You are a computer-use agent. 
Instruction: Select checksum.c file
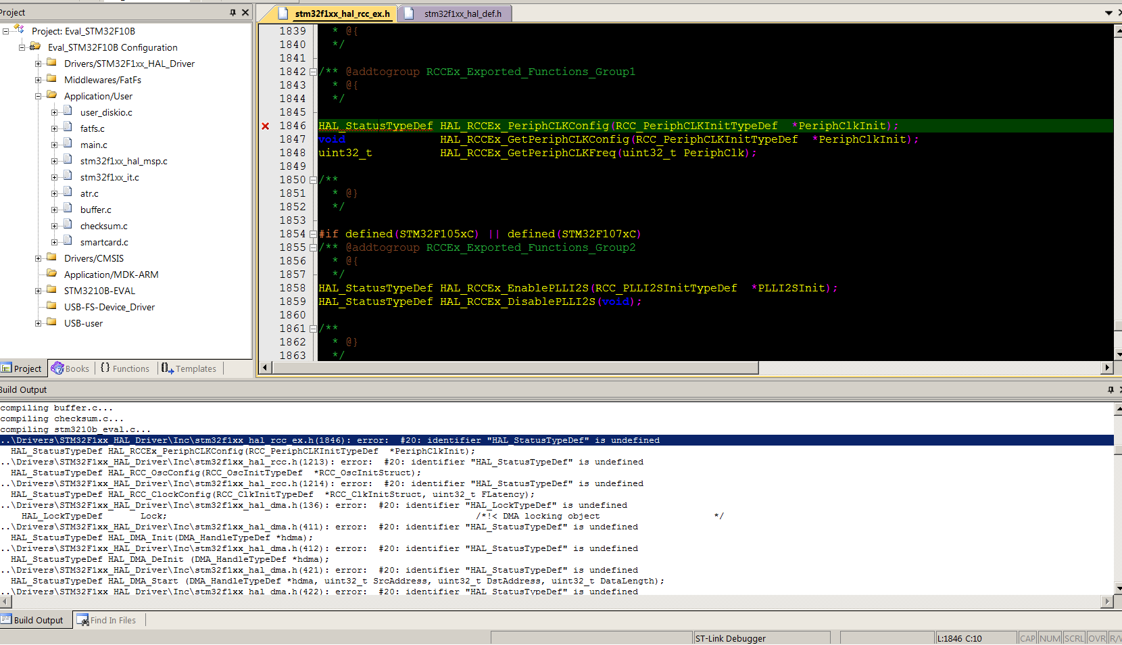tap(104, 226)
